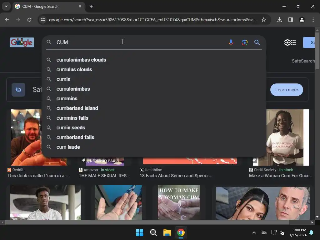Reload the current page
This screenshot has width=320, height=240.
[x=29, y=20]
